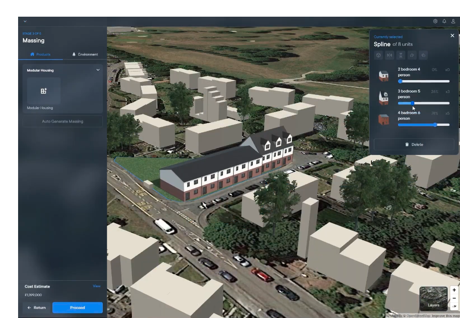
Task: Collapse the Modular Housing section chevron
Action: 98,70
